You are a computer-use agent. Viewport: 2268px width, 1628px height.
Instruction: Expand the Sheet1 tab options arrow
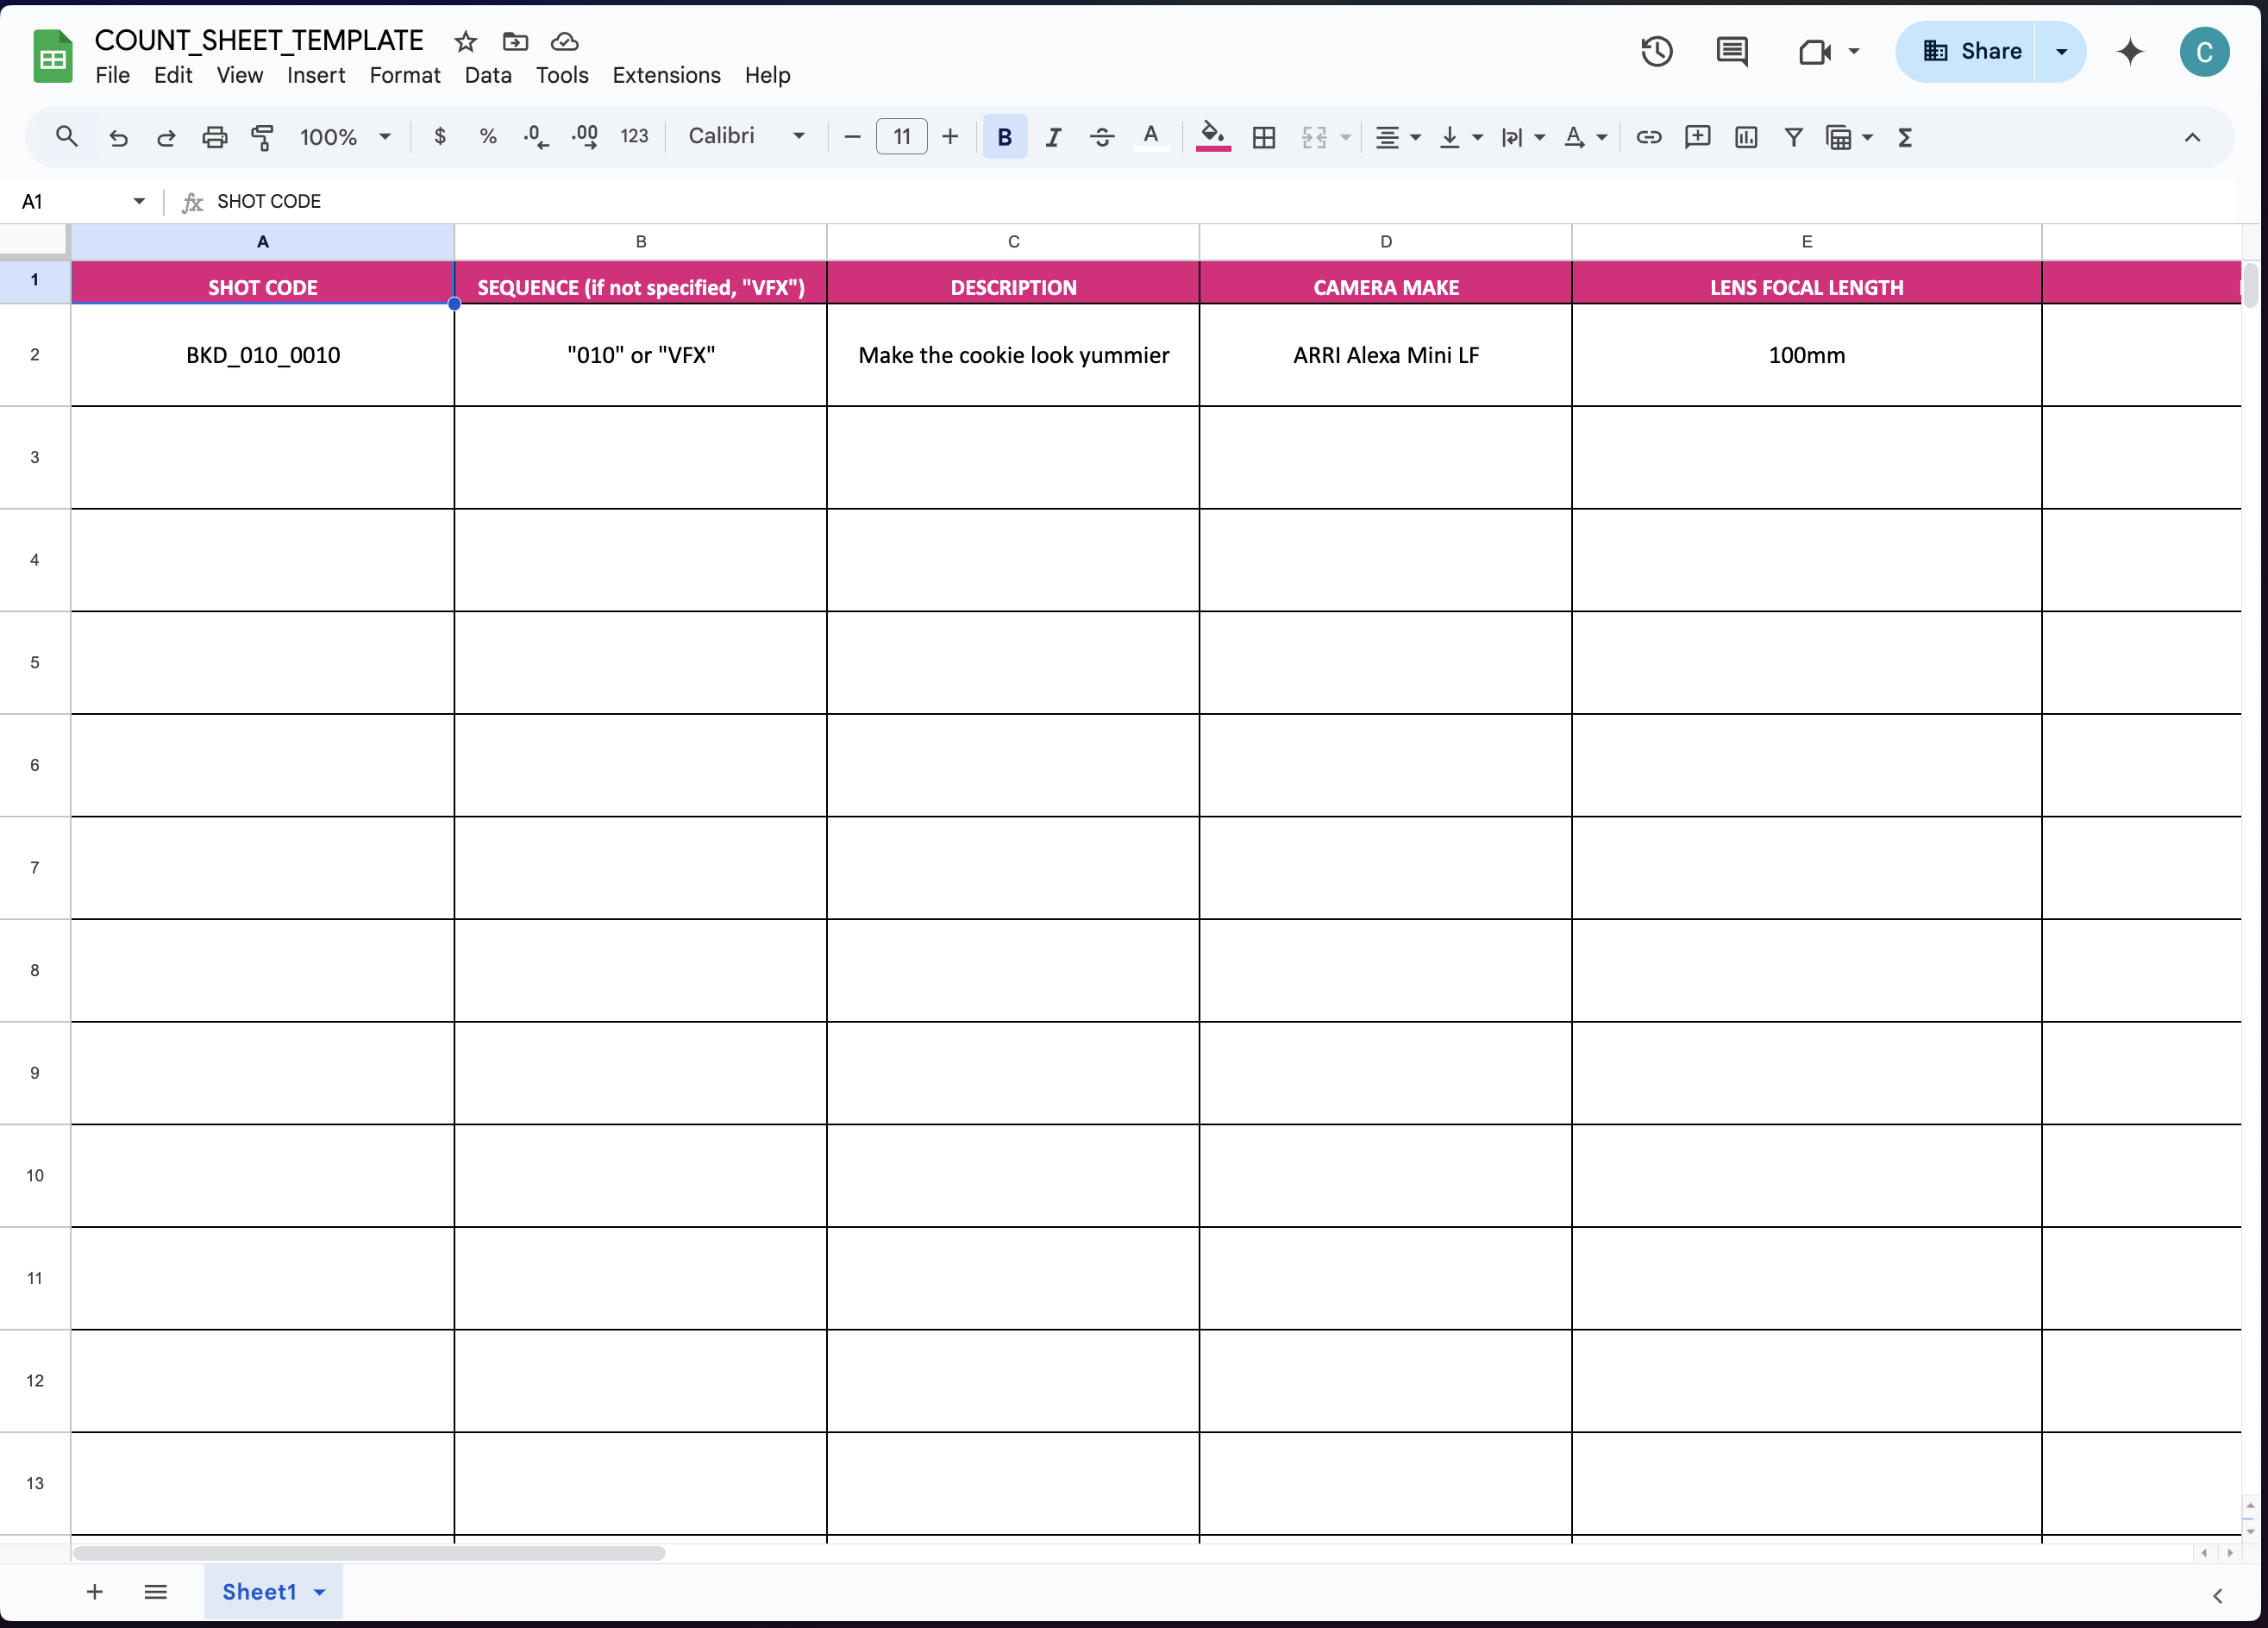(x=320, y=1592)
